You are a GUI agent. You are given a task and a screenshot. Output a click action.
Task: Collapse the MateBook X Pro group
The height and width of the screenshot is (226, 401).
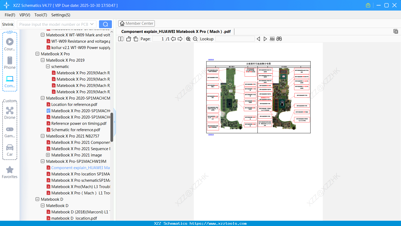coord(37,54)
